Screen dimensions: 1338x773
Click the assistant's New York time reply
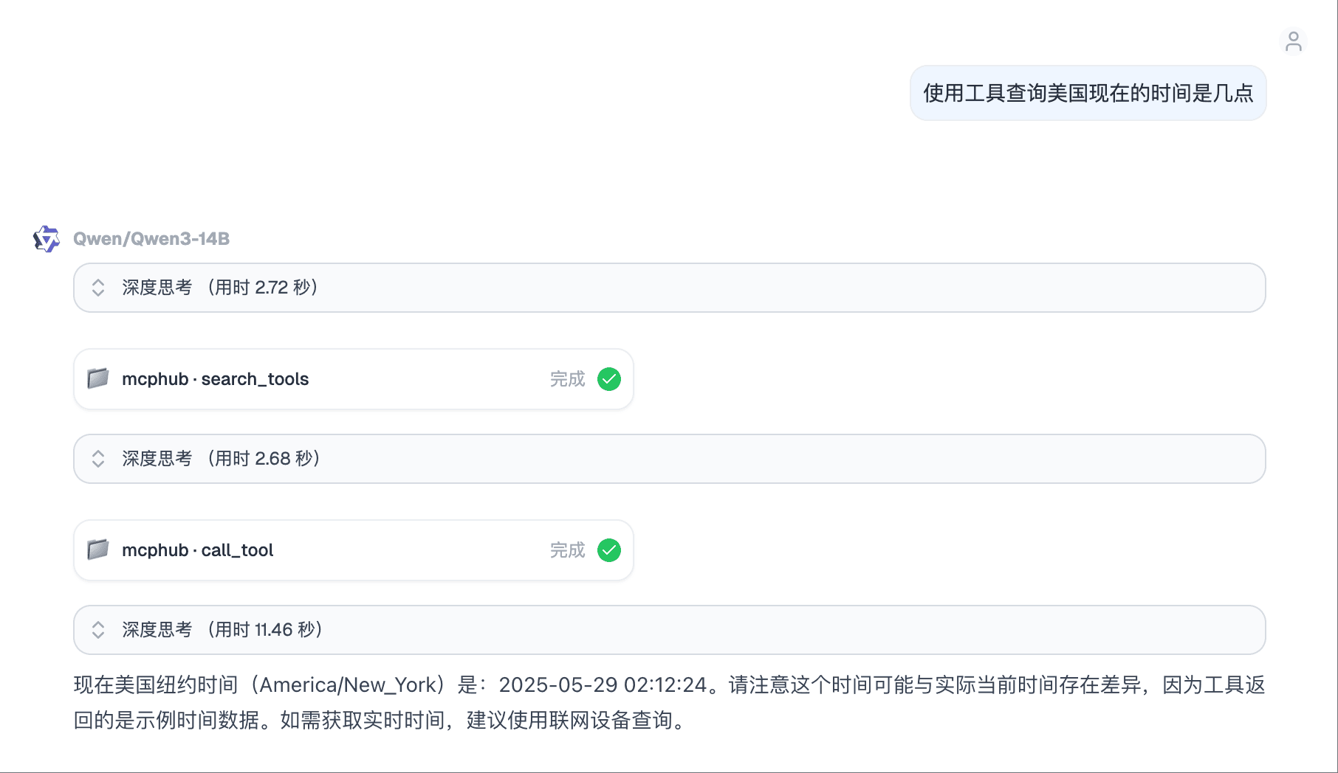tap(668, 702)
